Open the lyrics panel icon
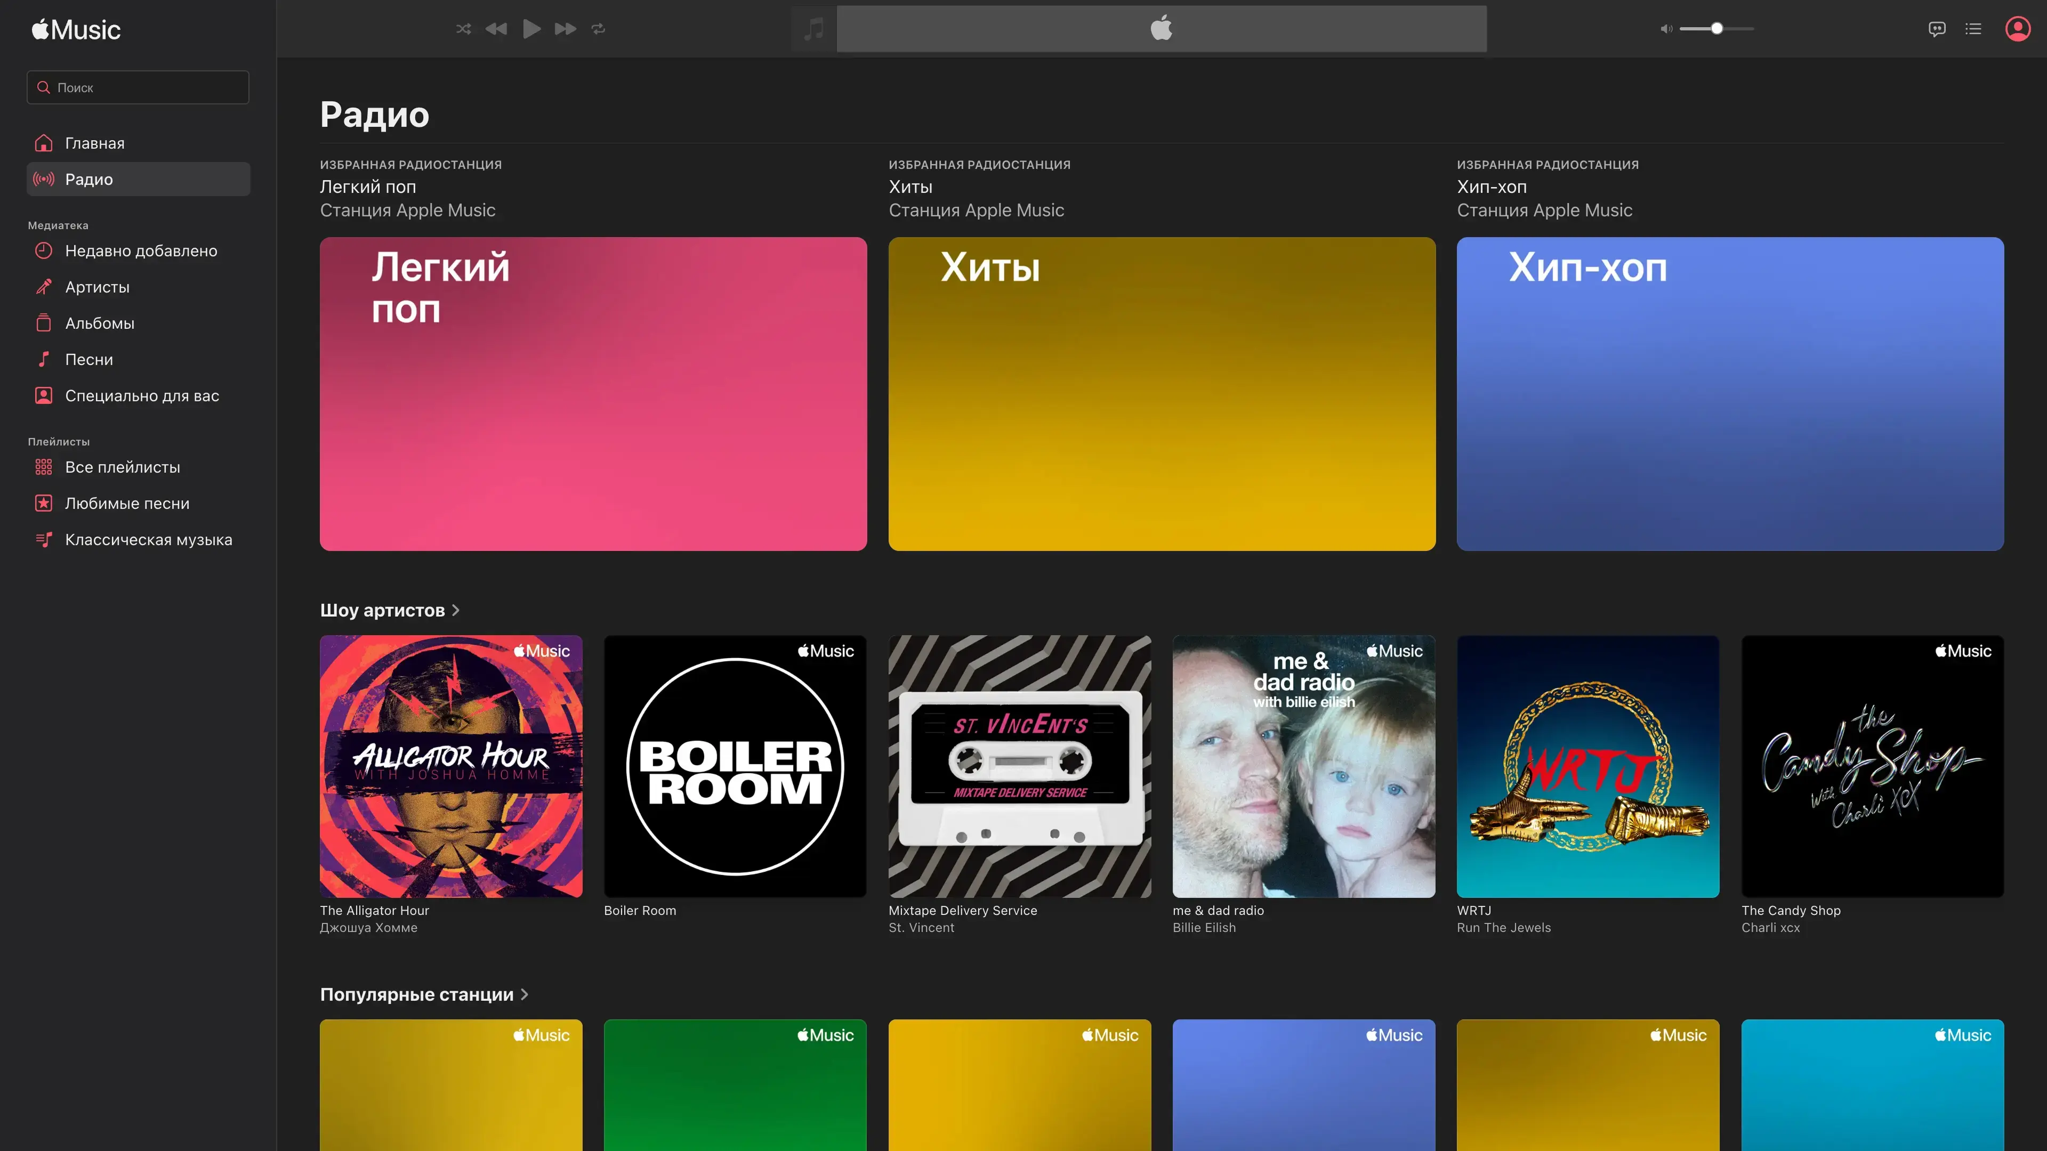The height and width of the screenshot is (1151, 2047). click(x=1937, y=29)
